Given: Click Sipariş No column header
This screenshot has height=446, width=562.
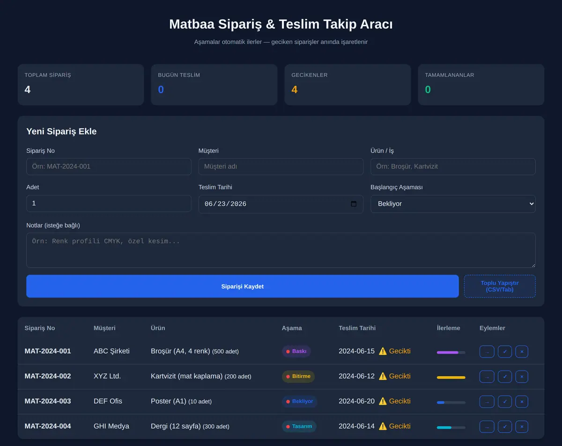Looking at the screenshot, I should [40, 328].
